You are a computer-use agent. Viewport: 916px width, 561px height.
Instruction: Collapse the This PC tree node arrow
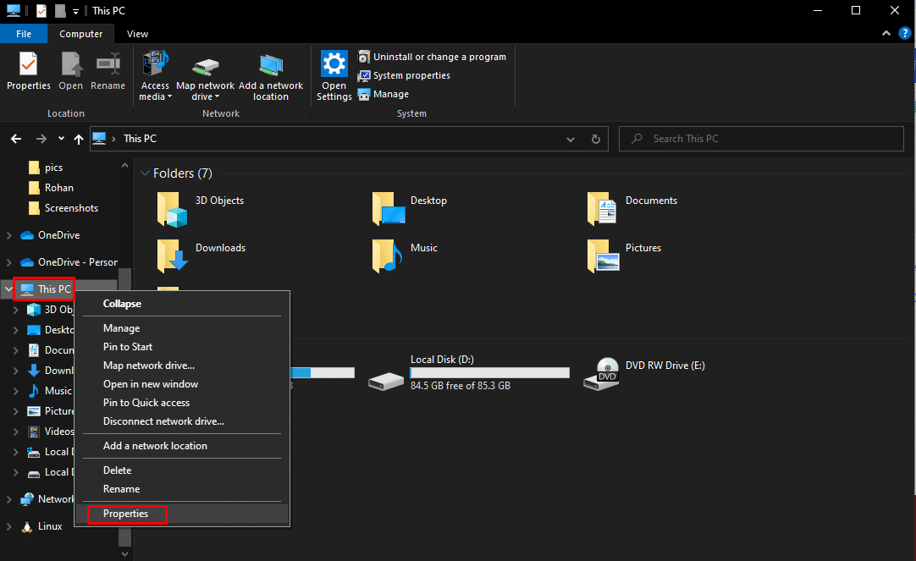[8, 289]
